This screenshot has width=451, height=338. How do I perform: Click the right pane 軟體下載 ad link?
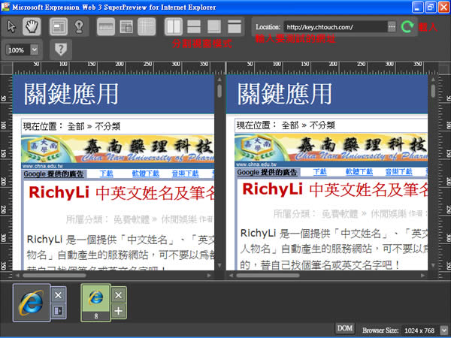click(359, 172)
